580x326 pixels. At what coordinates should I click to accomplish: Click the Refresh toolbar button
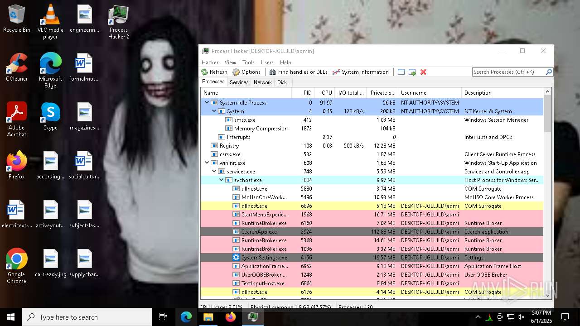[214, 72]
